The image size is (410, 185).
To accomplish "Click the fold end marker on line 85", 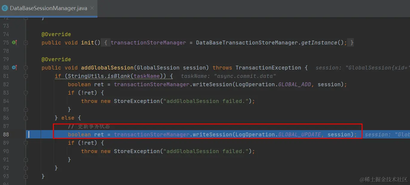I will point(26,110).
